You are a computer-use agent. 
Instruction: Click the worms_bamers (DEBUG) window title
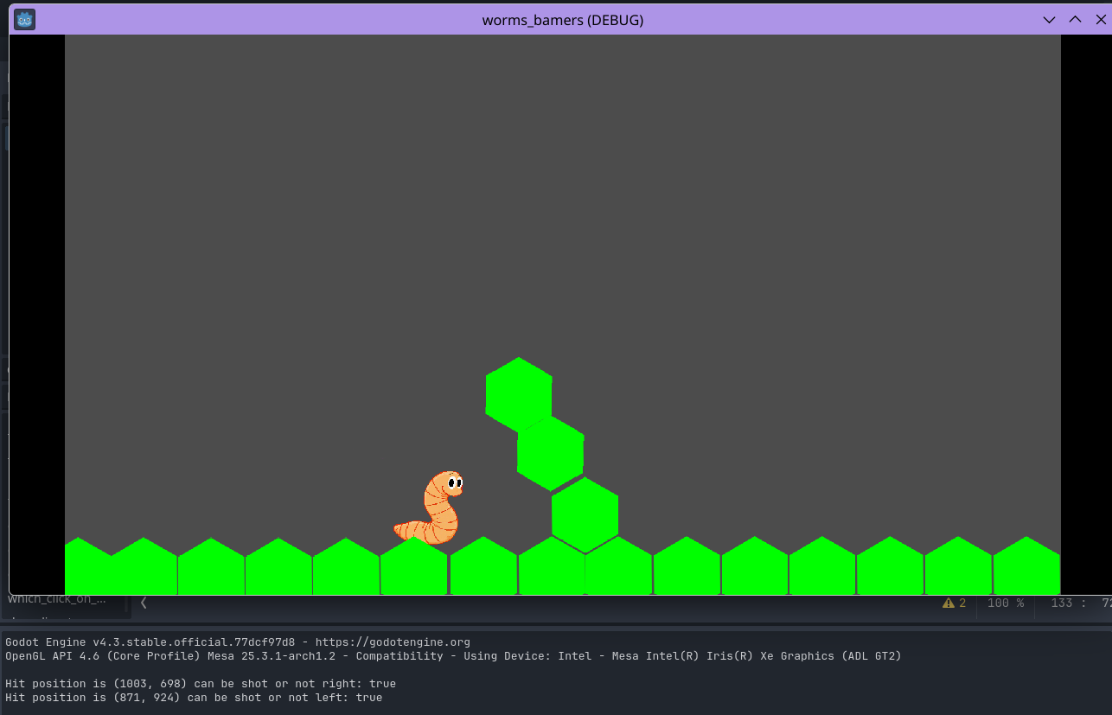tap(562, 19)
